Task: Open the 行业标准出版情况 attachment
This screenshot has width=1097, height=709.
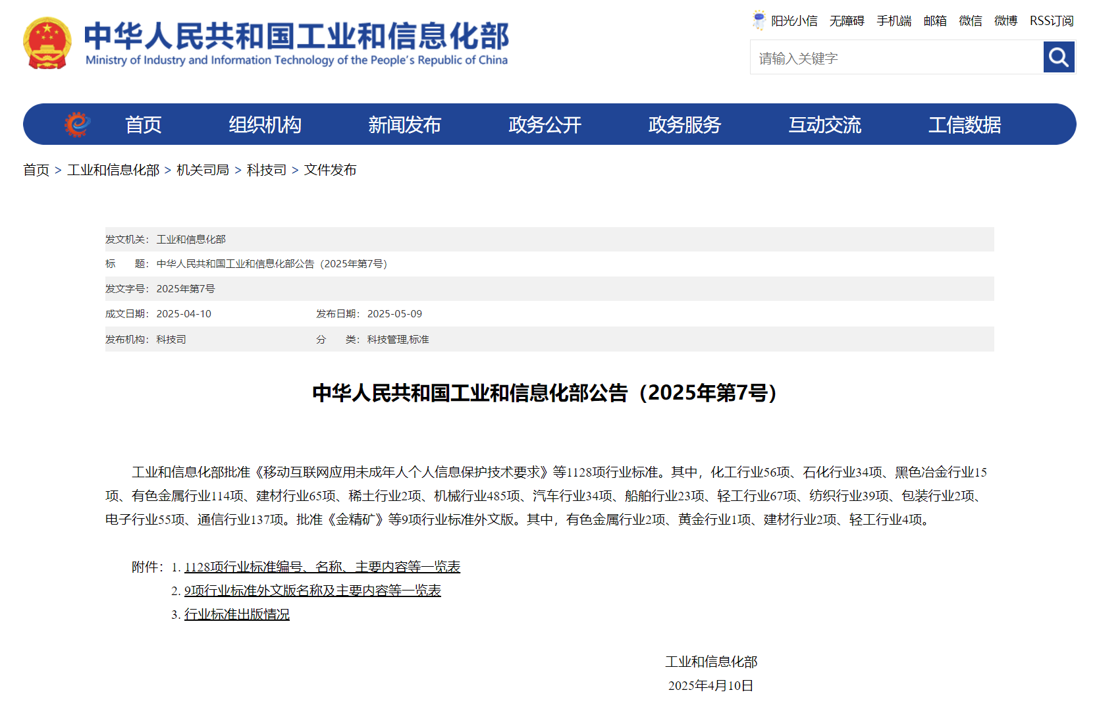Action: point(236,614)
